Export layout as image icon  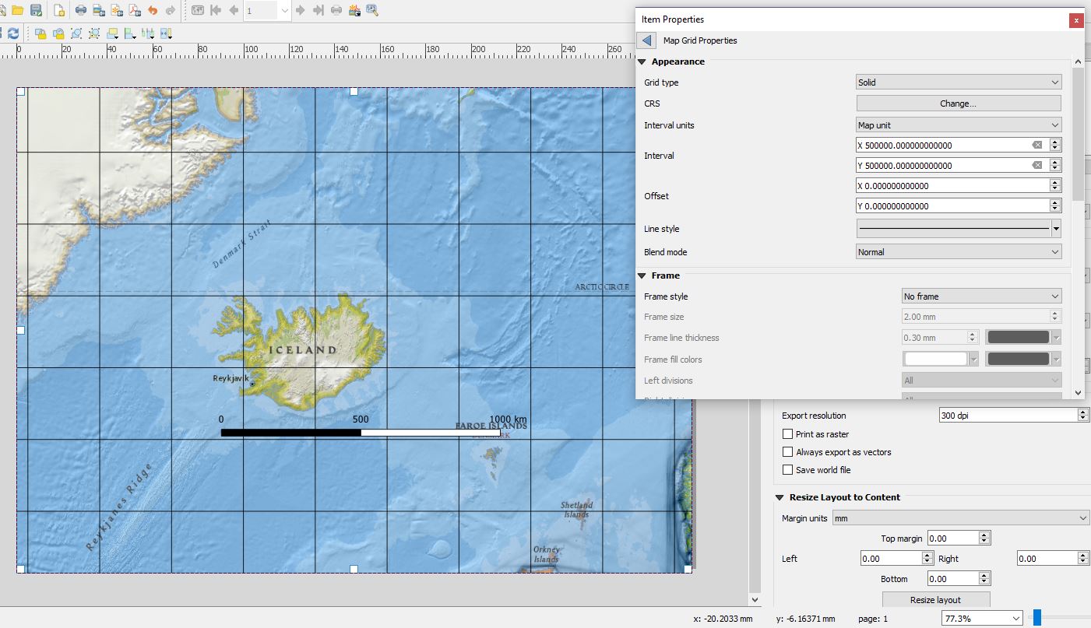click(x=99, y=10)
